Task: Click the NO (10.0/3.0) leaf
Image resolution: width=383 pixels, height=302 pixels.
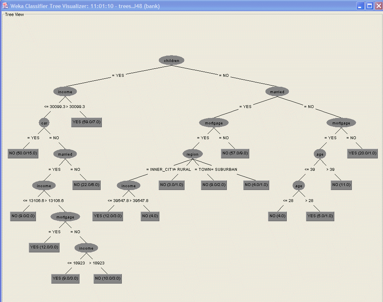Action: pos(108,278)
